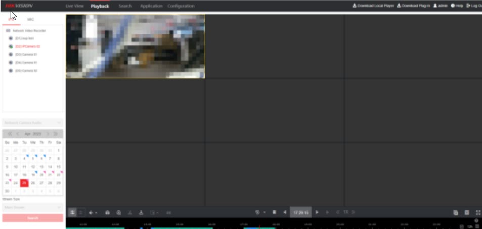Click the capture snapshot camera icon
Viewport: 482px width, 229px height.
(107, 213)
